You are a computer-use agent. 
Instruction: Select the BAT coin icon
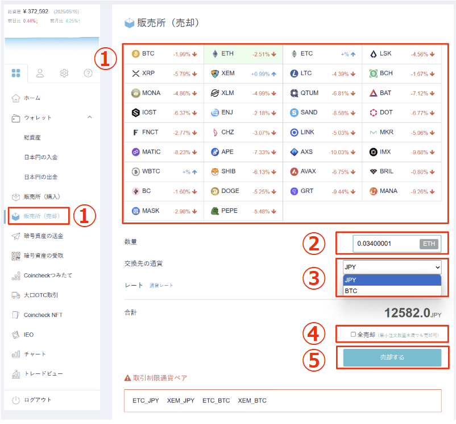(x=373, y=93)
